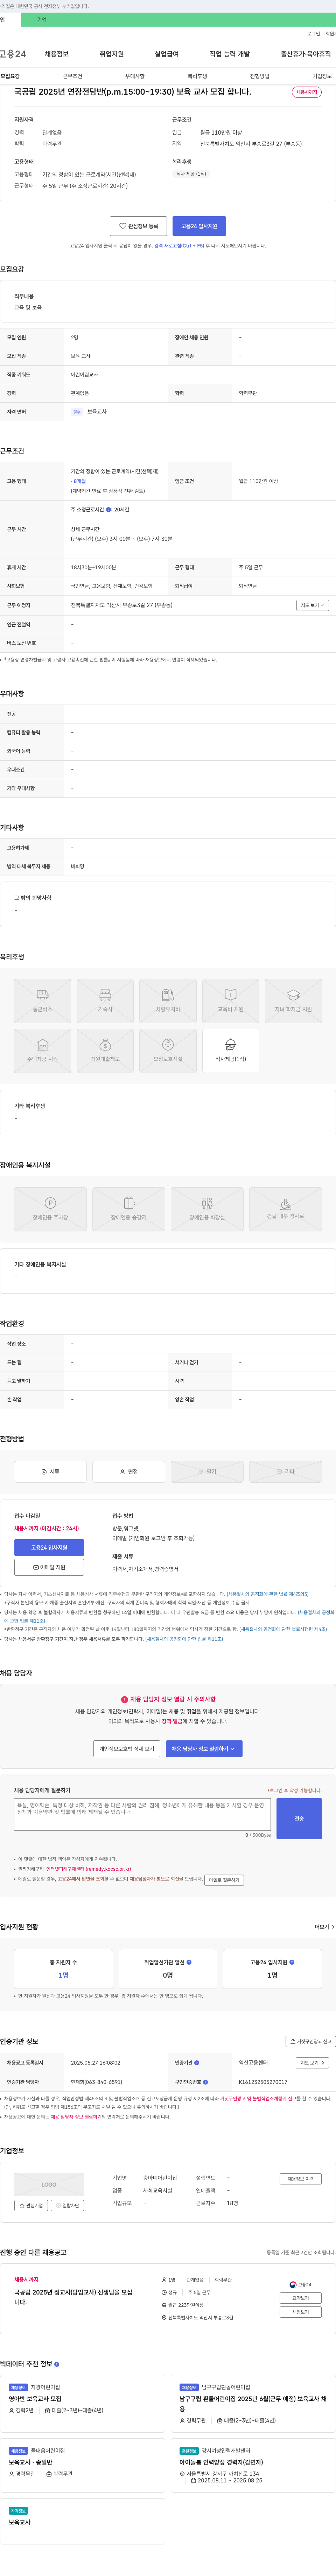Click the 자녀 학자금 지원 icon
The image size is (336, 2576).
(293, 1001)
